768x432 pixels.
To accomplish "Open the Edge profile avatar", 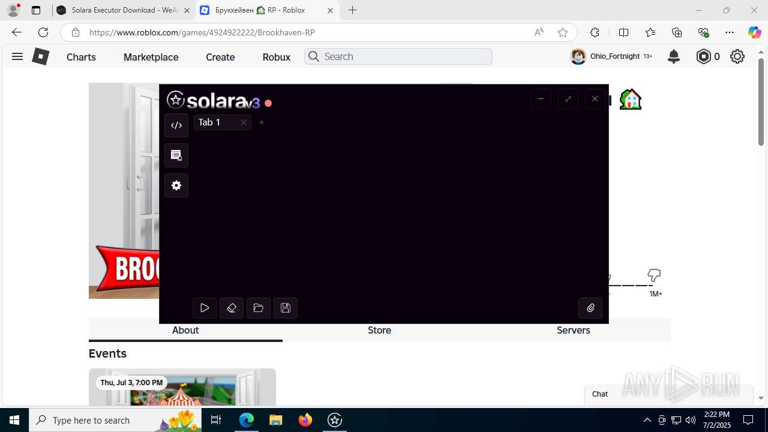I will [x=13, y=10].
